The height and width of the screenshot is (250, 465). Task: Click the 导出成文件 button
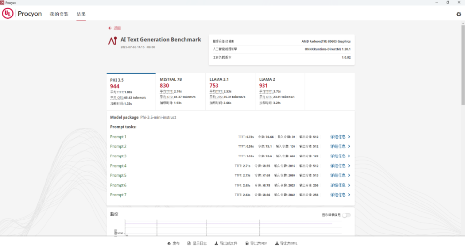(226, 243)
